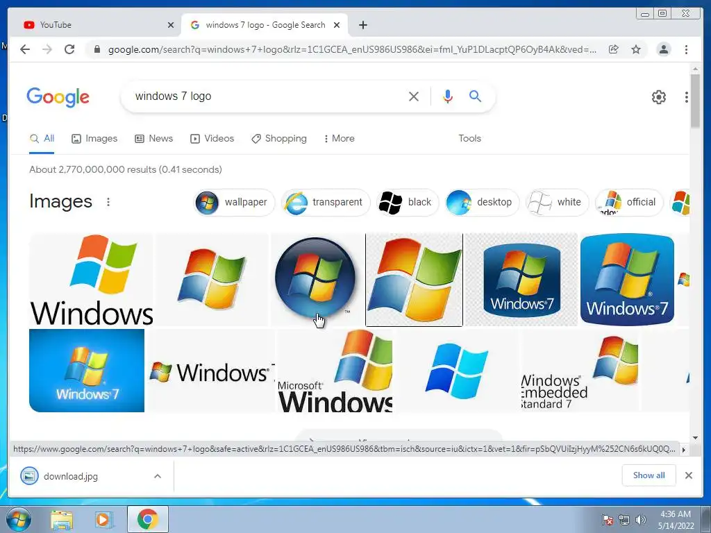Open the Action Center flag icon
The width and height of the screenshot is (711, 533).
click(608, 520)
